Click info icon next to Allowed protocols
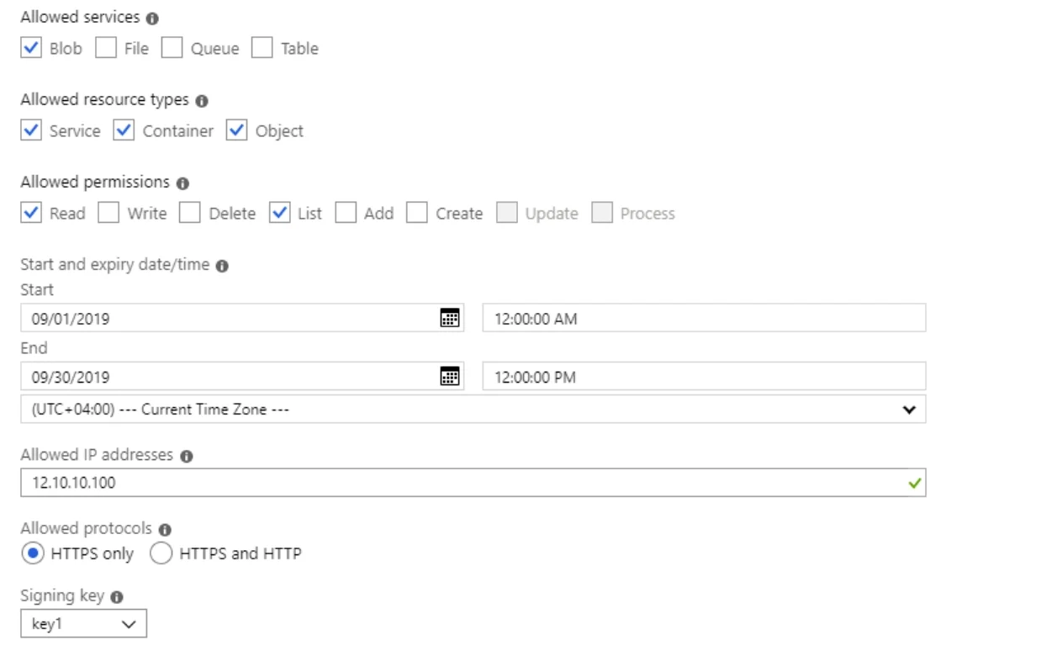The width and height of the screenshot is (1041, 651). (x=165, y=530)
